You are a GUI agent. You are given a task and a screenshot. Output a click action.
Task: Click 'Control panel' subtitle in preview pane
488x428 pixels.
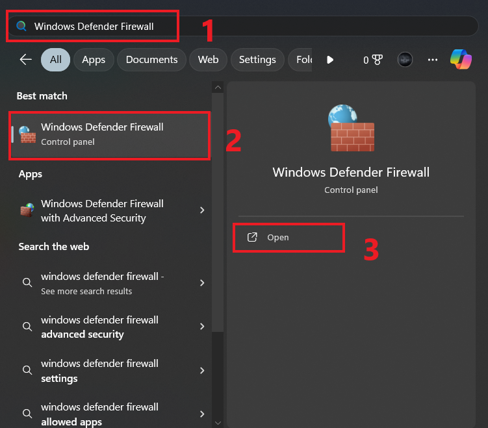pyautogui.click(x=351, y=190)
